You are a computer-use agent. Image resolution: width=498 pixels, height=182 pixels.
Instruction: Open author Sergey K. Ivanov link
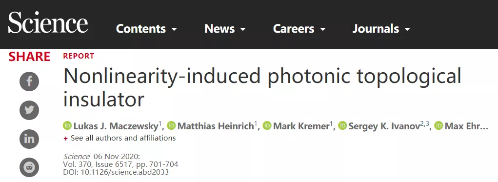pos(384,126)
